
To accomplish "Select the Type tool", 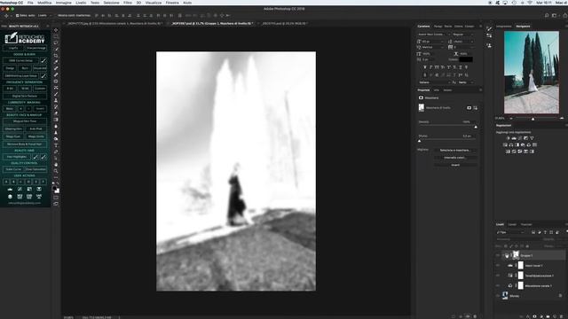I will pos(56,145).
